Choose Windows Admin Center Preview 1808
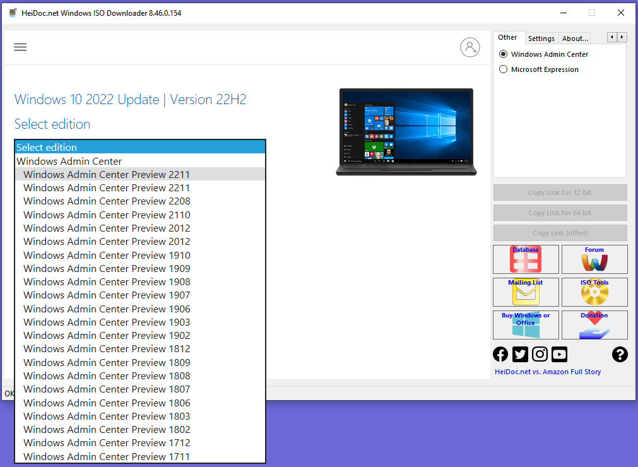This screenshot has width=638, height=467. [140, 376]
